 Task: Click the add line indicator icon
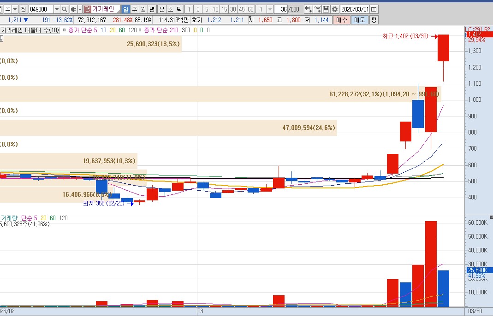click(318, 9)
